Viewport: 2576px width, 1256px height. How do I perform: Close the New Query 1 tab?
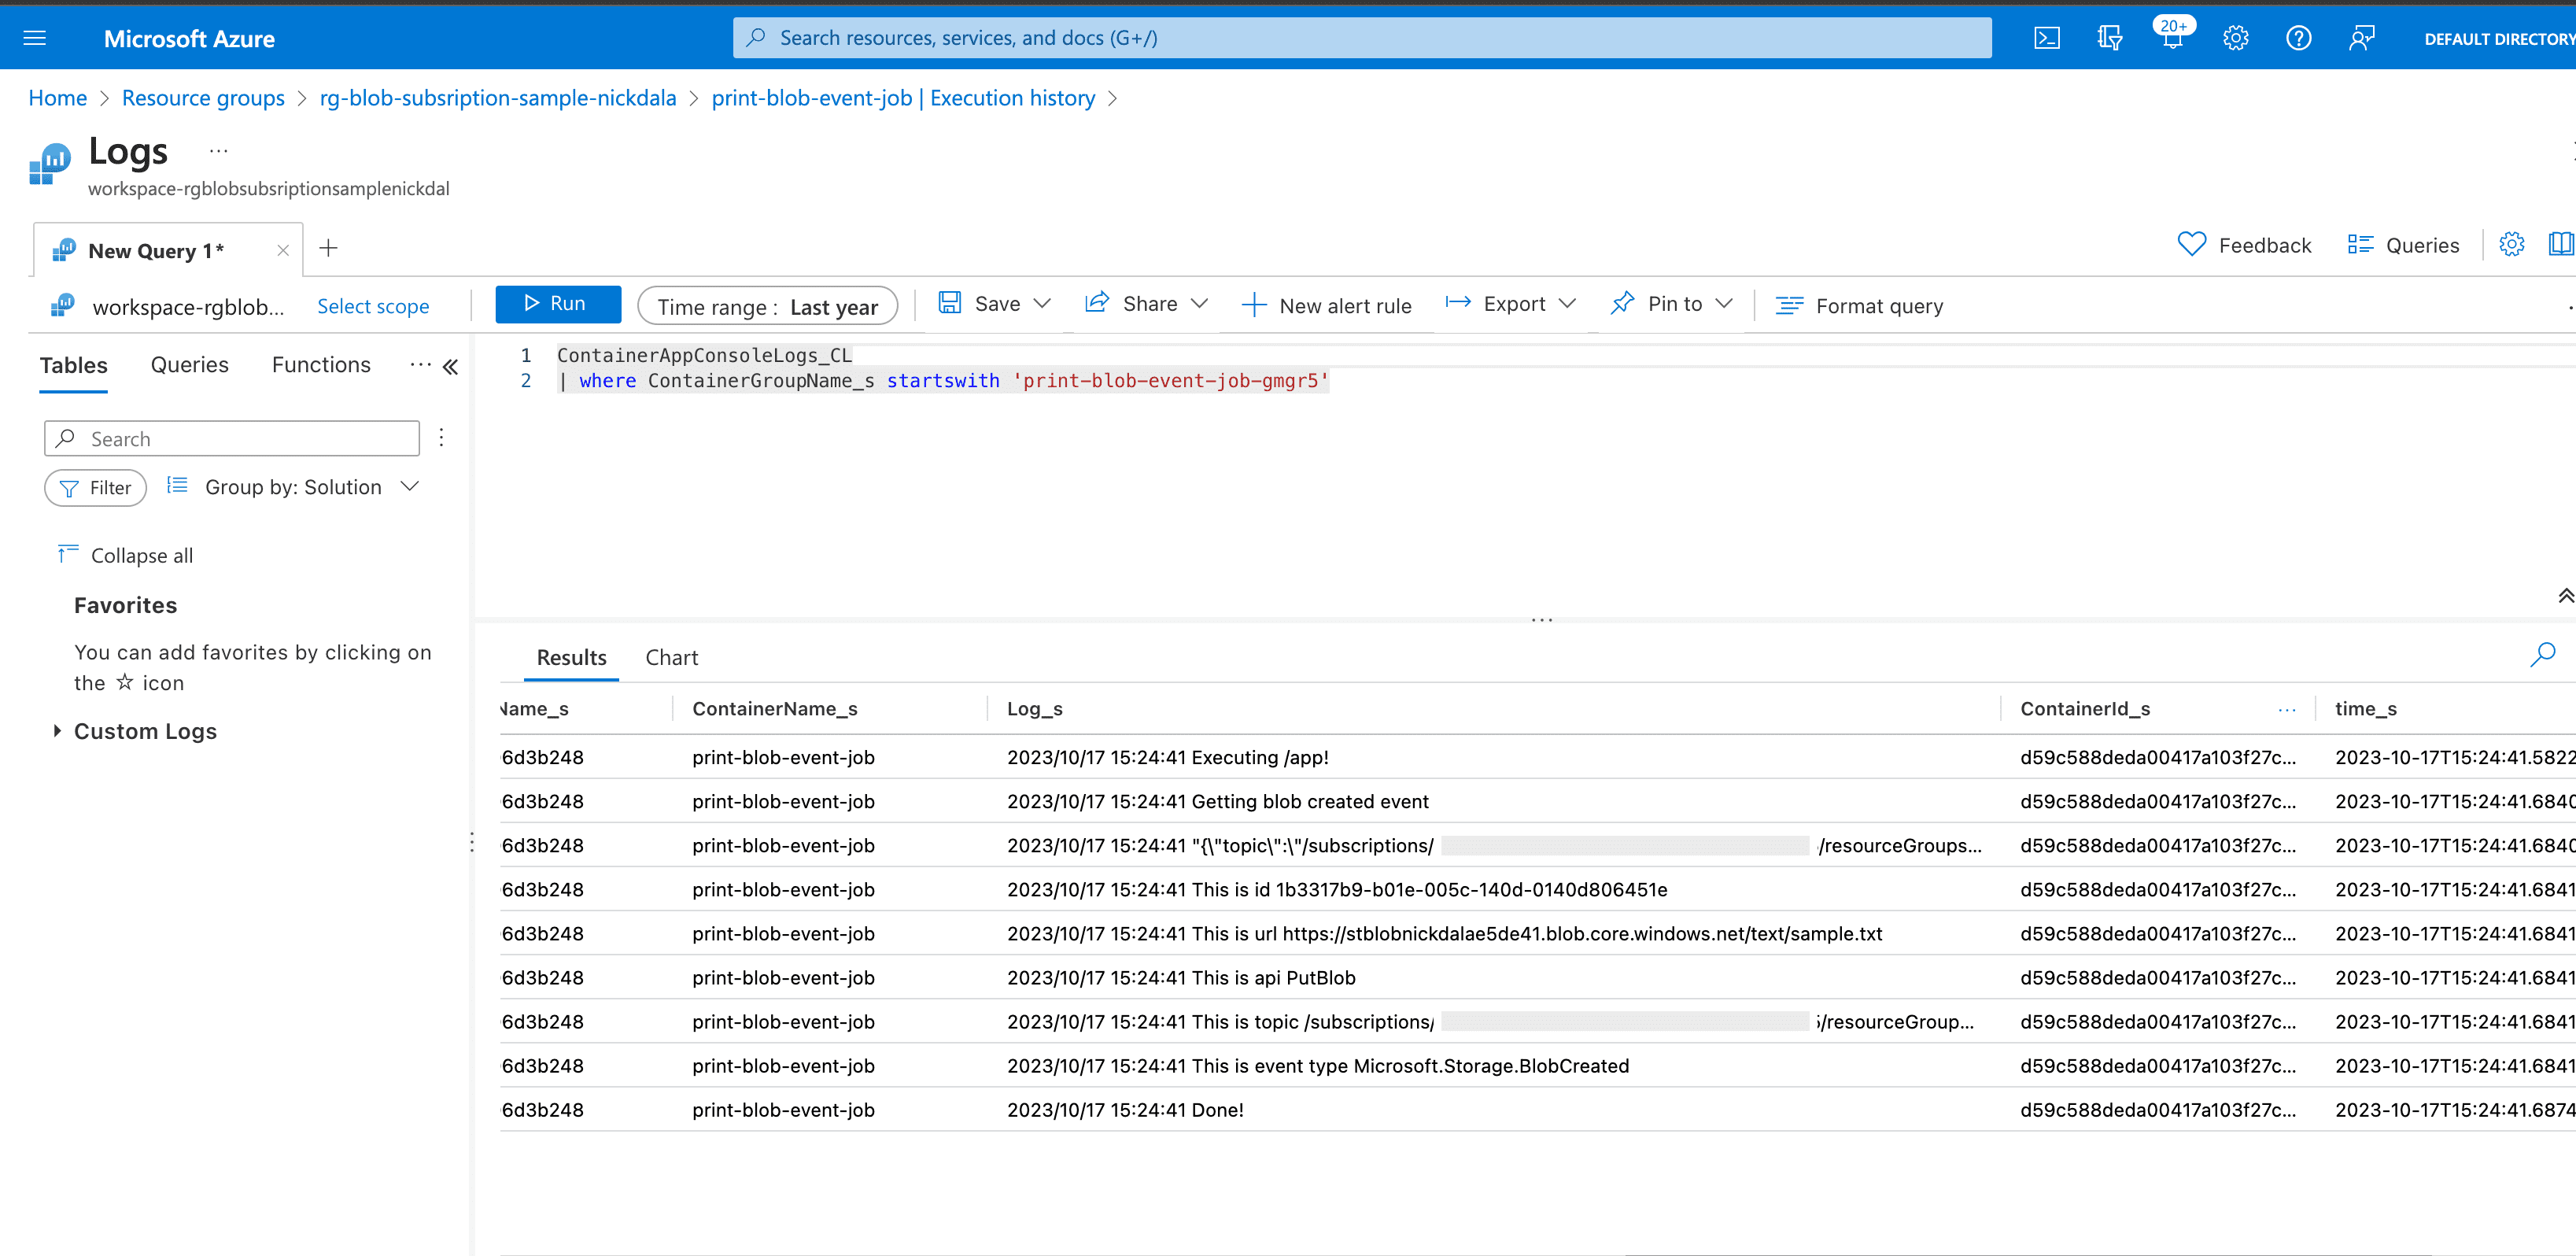283,250
